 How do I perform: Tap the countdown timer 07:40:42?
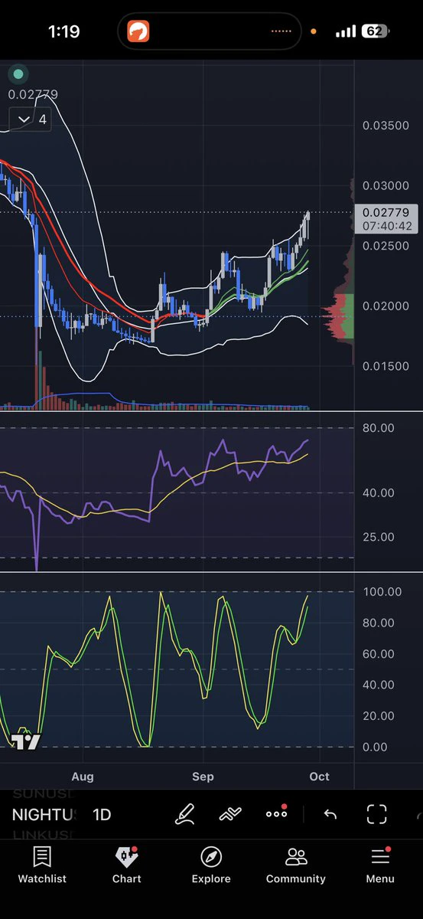[386, 226]
